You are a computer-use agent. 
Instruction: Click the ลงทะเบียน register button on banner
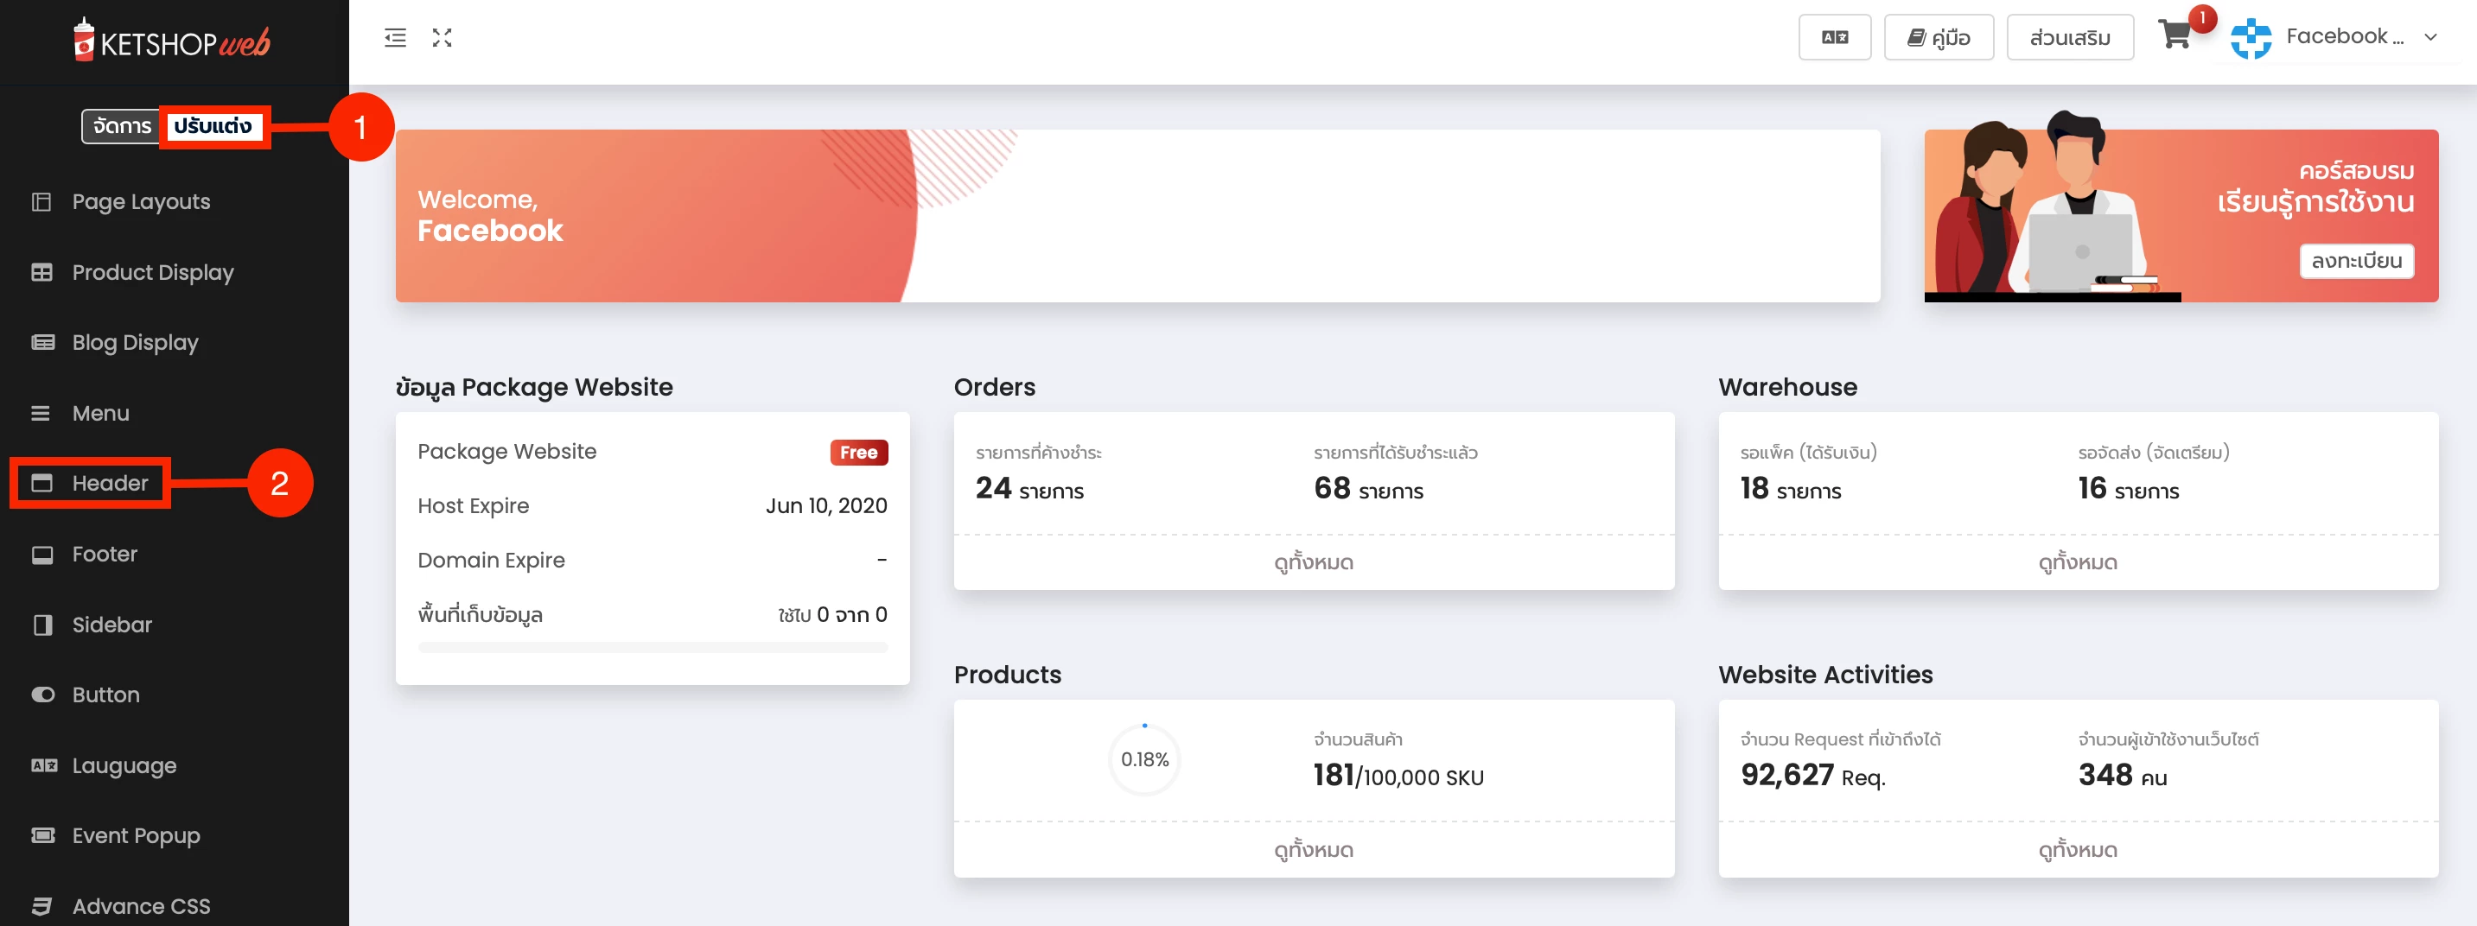(x=2356, y=260)
